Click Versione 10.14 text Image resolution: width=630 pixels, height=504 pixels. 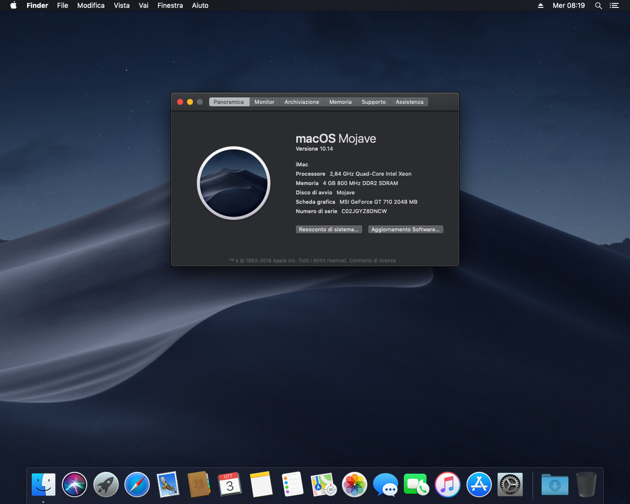[x=314, y=149]
